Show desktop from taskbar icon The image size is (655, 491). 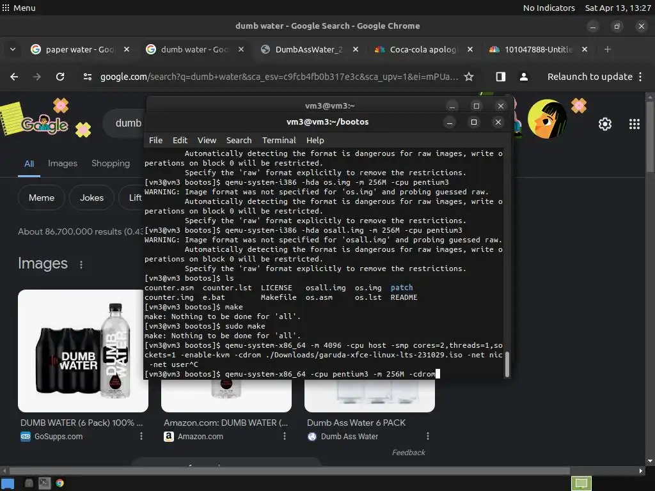pos(8,483)
